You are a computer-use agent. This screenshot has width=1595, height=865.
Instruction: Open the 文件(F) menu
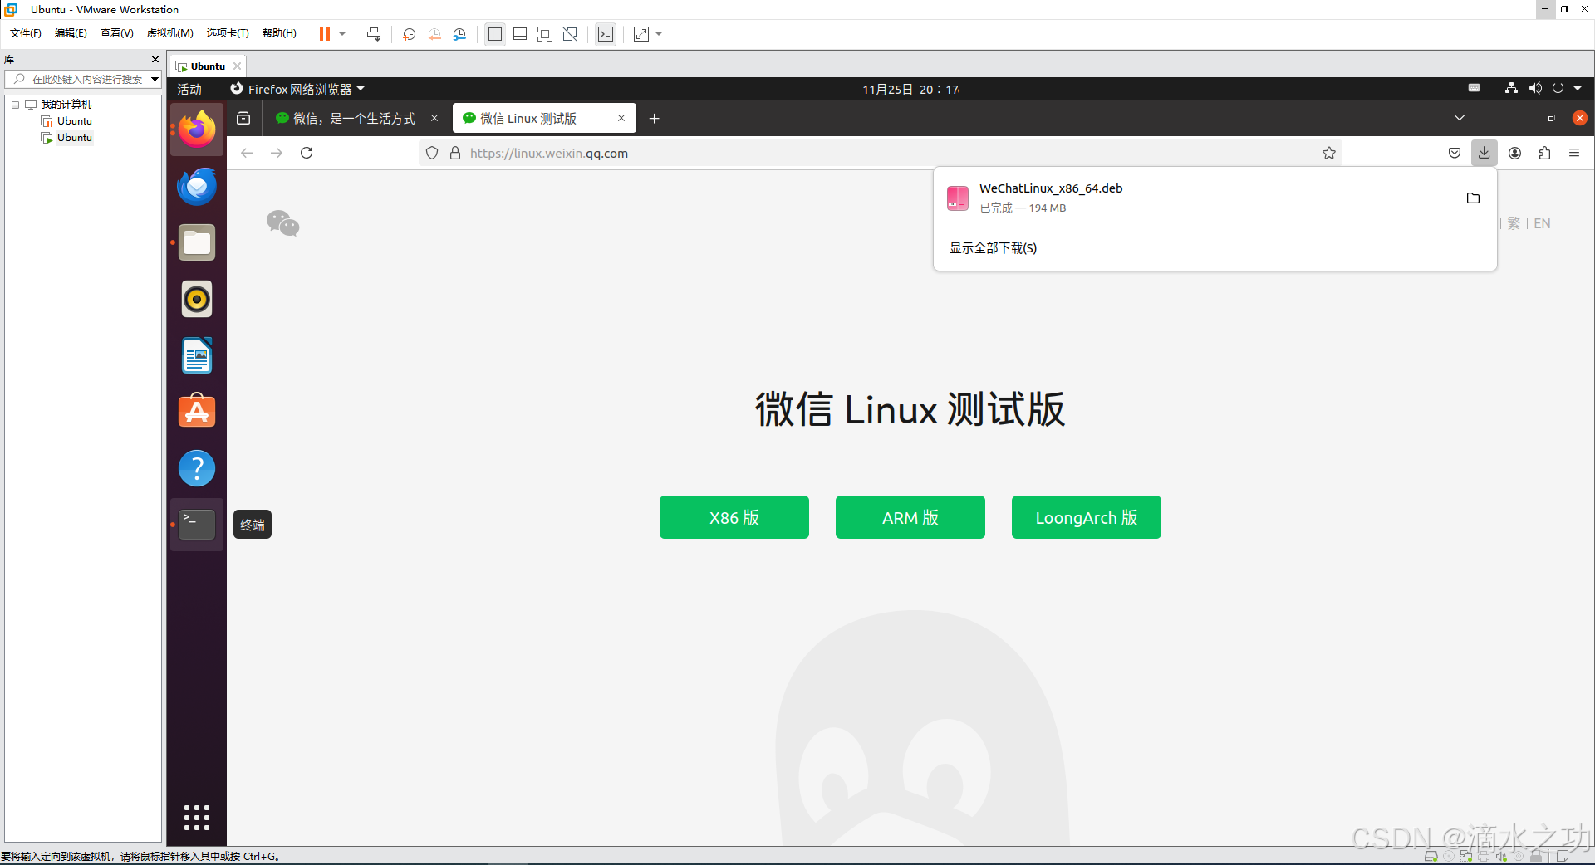tap(26, 33)
